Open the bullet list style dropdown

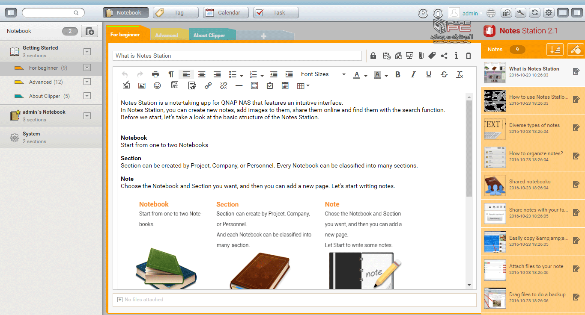242,76
